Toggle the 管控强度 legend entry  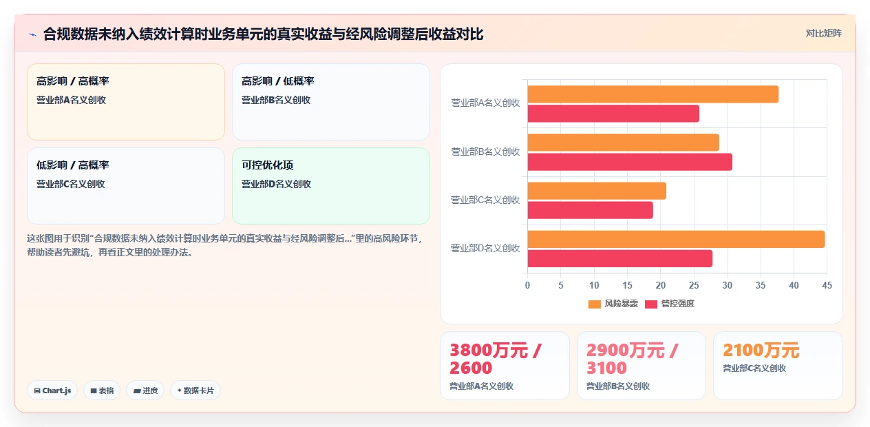(669, 304)
